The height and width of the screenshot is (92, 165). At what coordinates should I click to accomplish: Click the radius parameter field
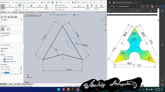click(12, 73)
